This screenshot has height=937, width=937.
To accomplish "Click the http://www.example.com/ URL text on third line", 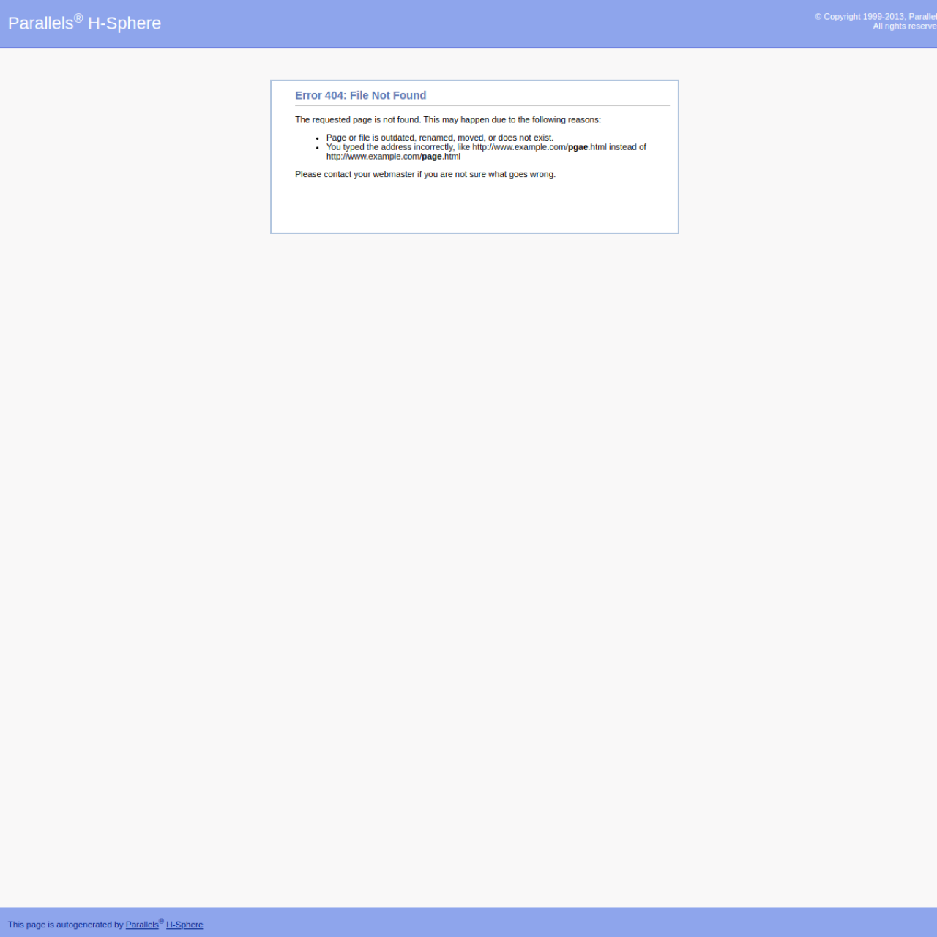I will (x=373, y=157).
